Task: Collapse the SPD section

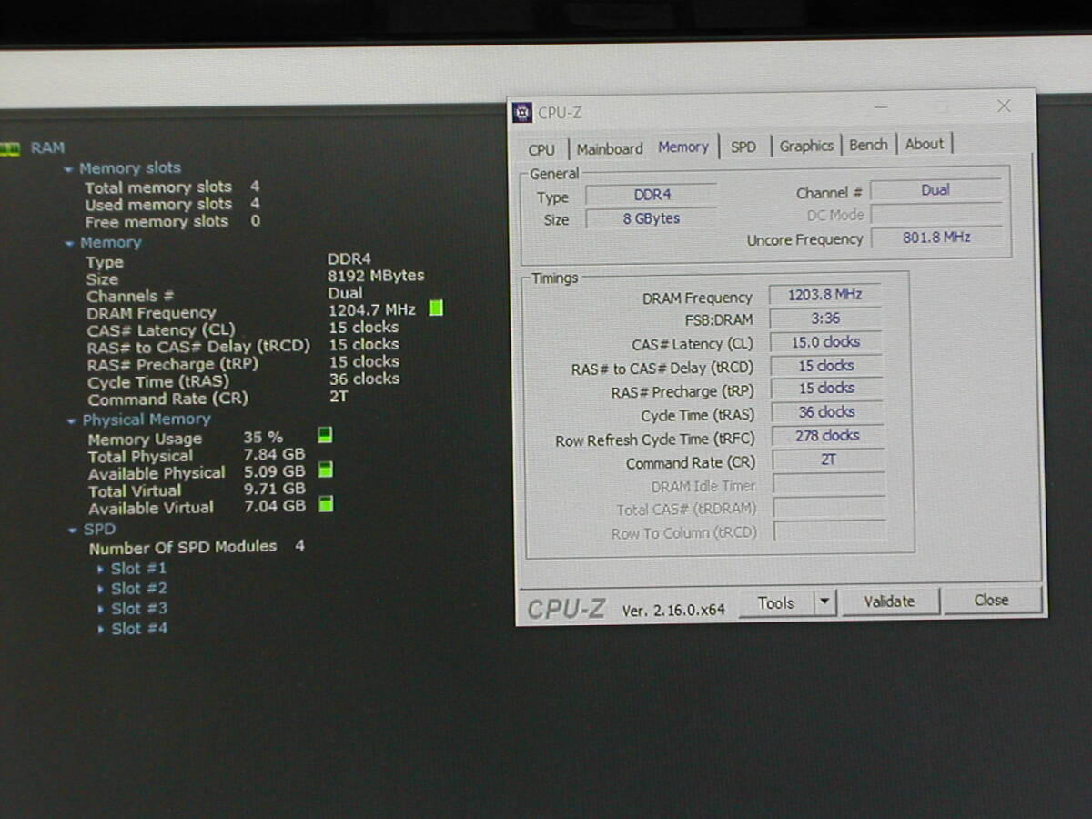Action: pos(73,530)
